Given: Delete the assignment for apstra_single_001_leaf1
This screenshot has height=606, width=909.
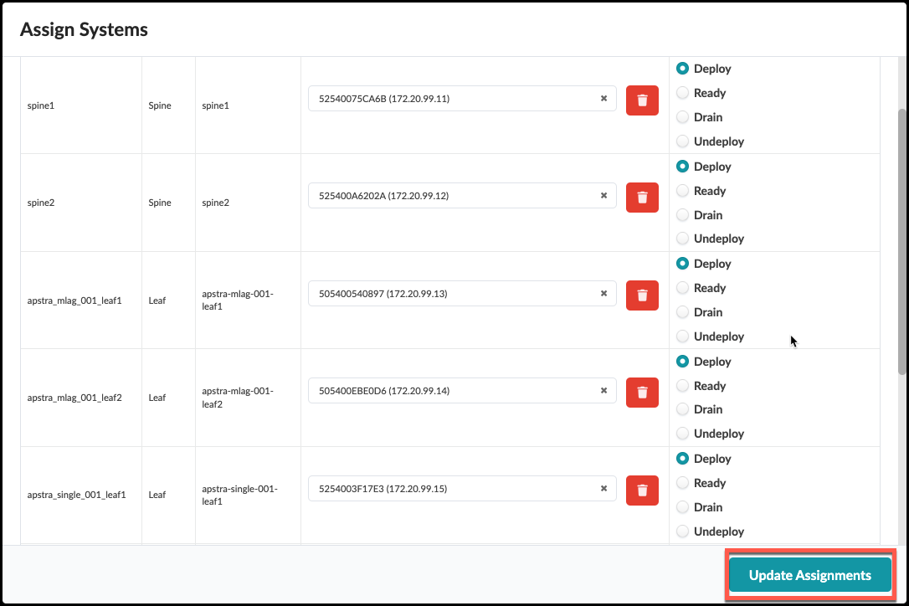Looking at the screenshot, I should coord(642,490).
